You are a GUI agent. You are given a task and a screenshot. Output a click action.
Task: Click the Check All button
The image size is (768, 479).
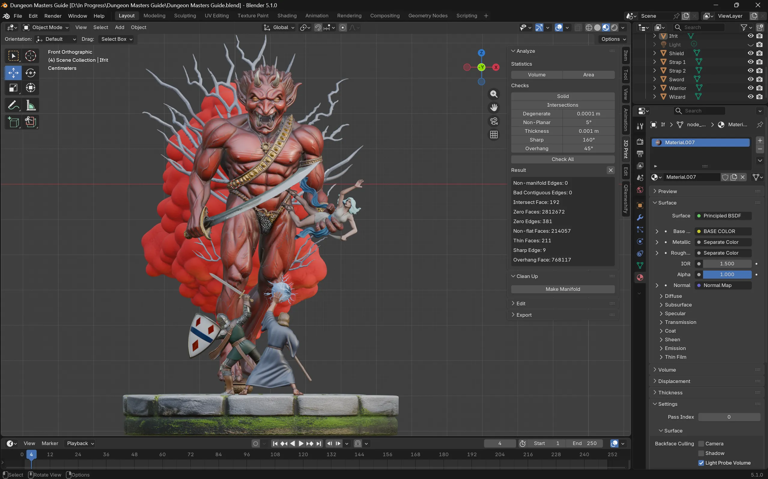click(x=563, y=159)
